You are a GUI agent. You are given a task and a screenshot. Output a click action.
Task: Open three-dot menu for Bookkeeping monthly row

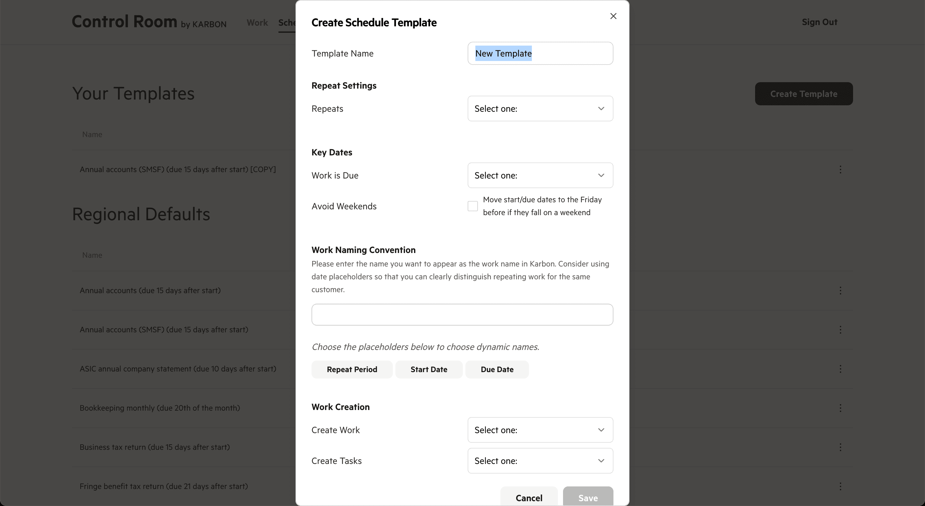click(x=840, y=408)
